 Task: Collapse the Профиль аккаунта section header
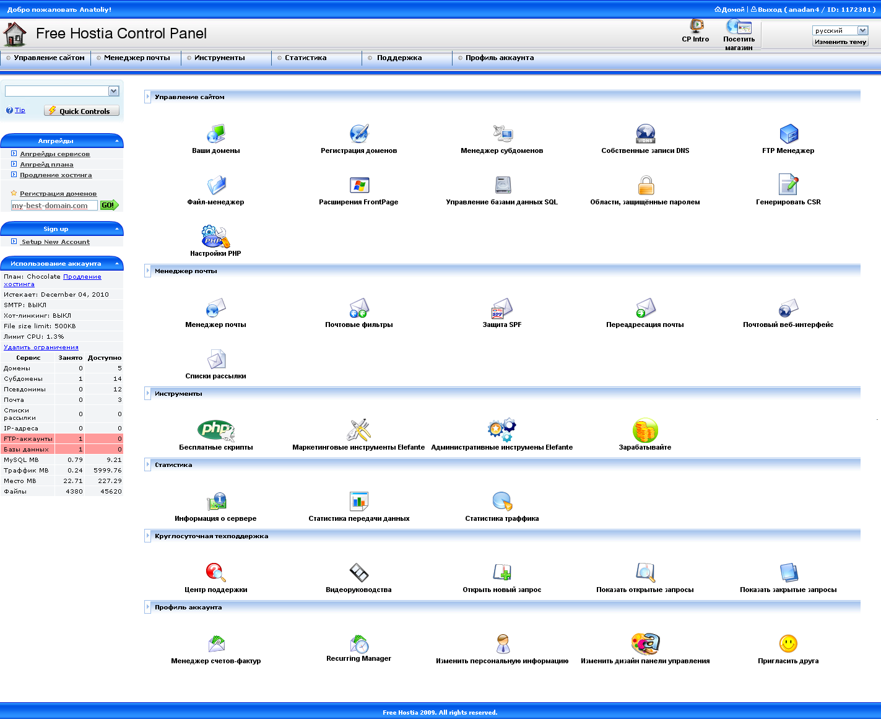[148, 607]
